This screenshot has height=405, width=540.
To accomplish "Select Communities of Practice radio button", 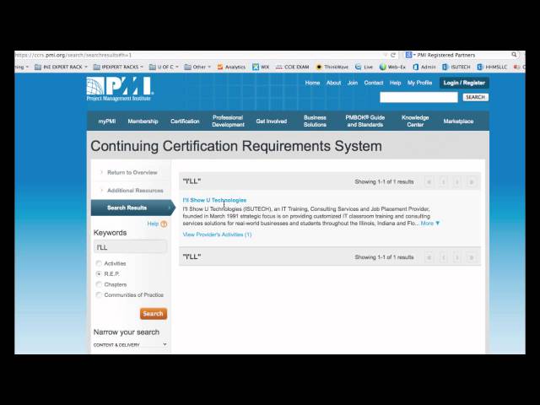I will [x=99, y=294].
